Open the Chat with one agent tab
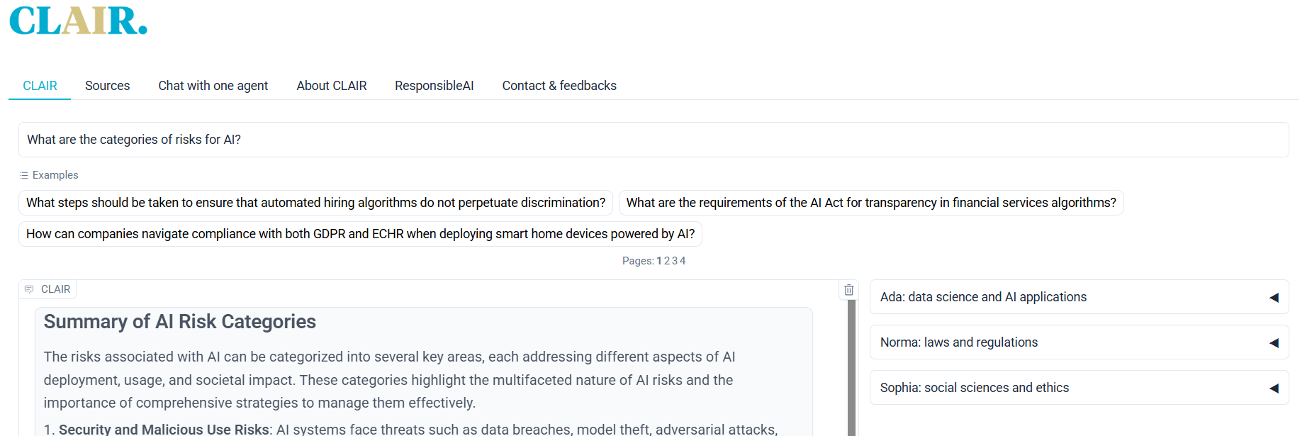 213,86
